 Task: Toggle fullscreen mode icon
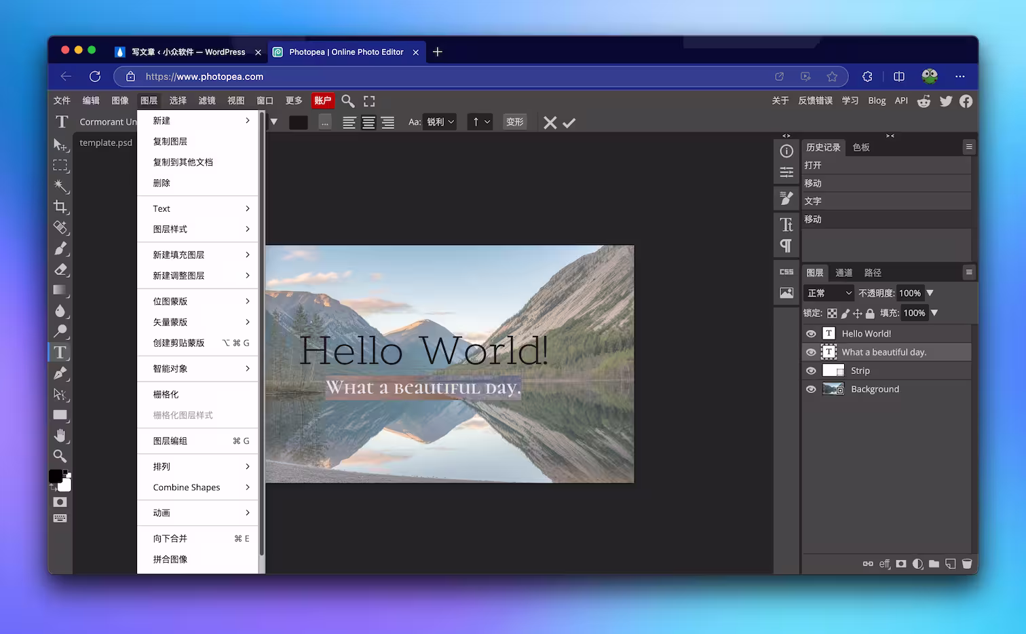coord(369,101)
